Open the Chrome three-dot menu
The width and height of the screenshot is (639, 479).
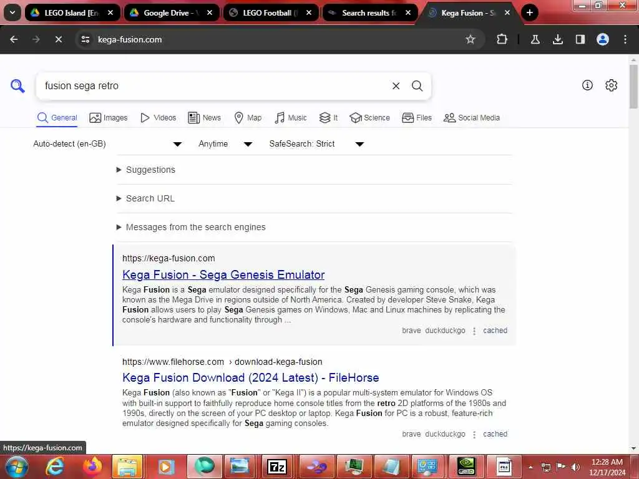625,39
